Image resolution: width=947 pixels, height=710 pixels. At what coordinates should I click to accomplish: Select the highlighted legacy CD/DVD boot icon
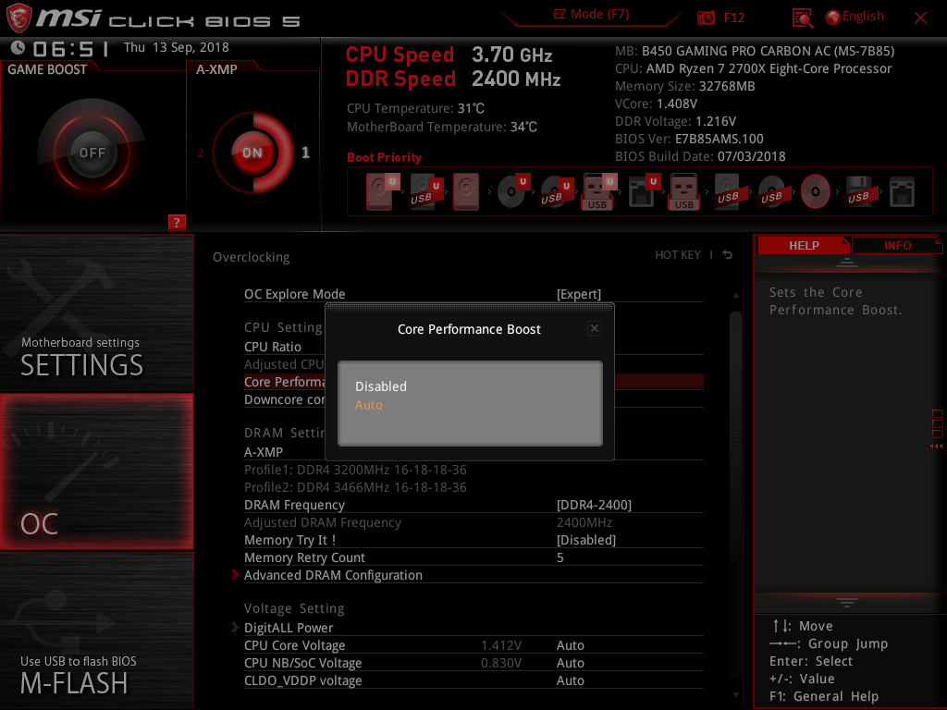point(816,191)
